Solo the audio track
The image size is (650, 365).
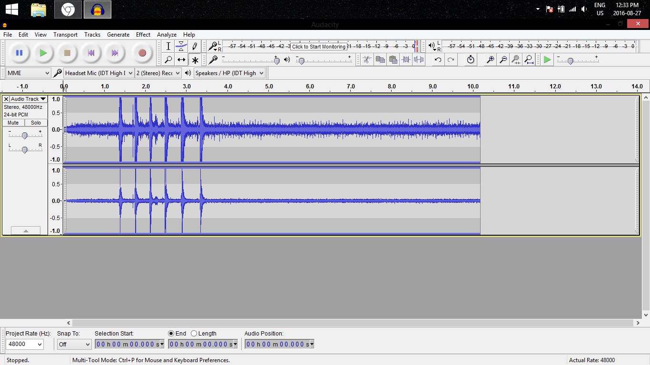(x=36, y=123)
